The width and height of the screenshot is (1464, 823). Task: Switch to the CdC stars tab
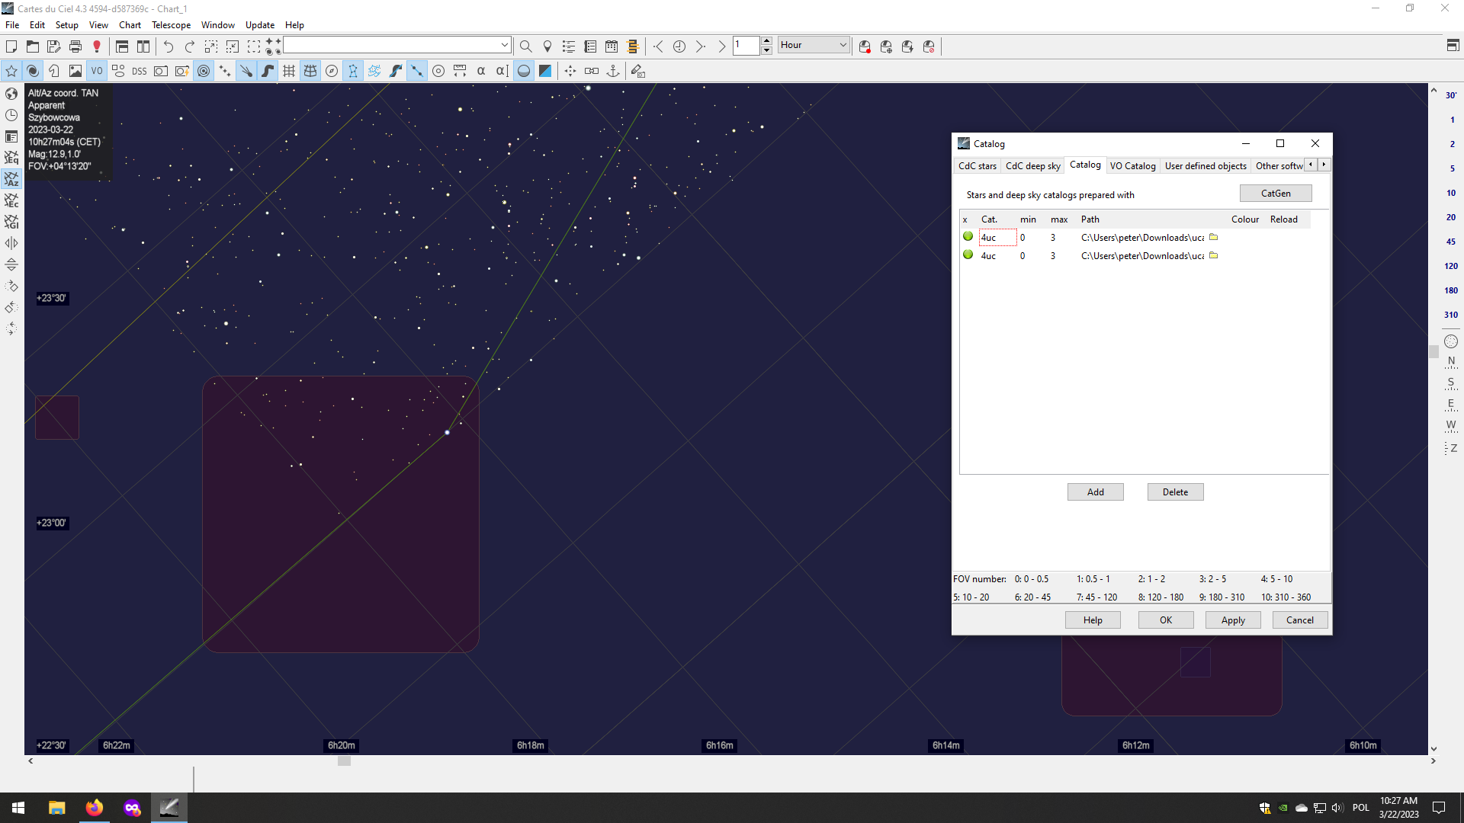tap(977, 165)
